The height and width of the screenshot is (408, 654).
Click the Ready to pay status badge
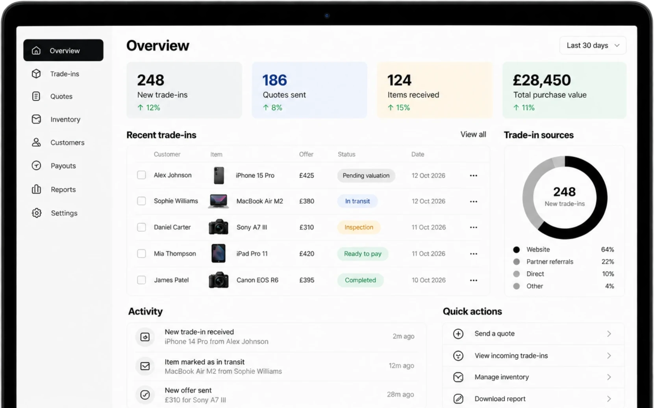pos(363,253)
